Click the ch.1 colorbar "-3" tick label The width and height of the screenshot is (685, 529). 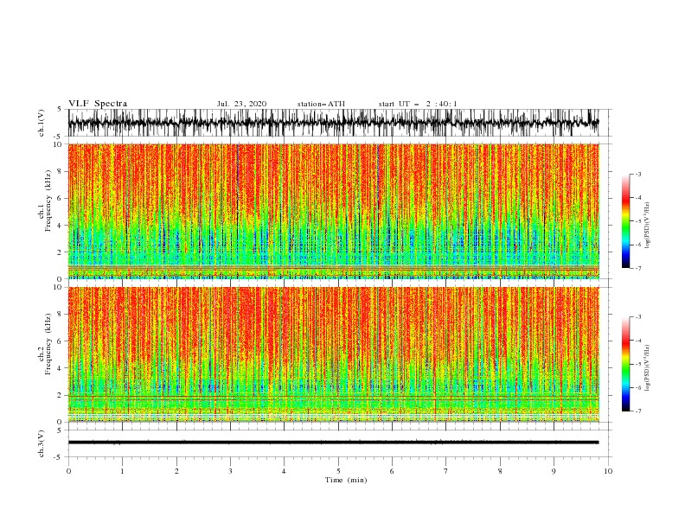coord(637,174)
